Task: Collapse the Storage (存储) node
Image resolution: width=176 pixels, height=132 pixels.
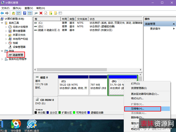Action: click(x=2, y=51)
